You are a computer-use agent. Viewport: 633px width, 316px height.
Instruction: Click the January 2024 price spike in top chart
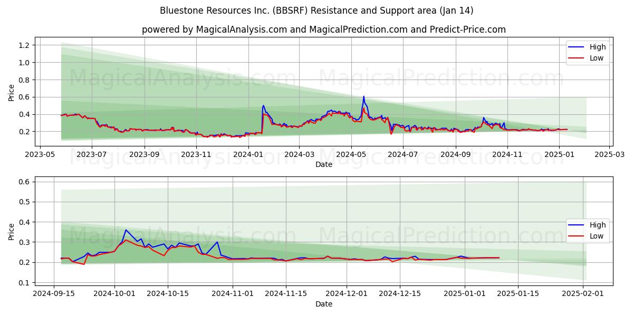pyautogui.click(x=263, y=105)
